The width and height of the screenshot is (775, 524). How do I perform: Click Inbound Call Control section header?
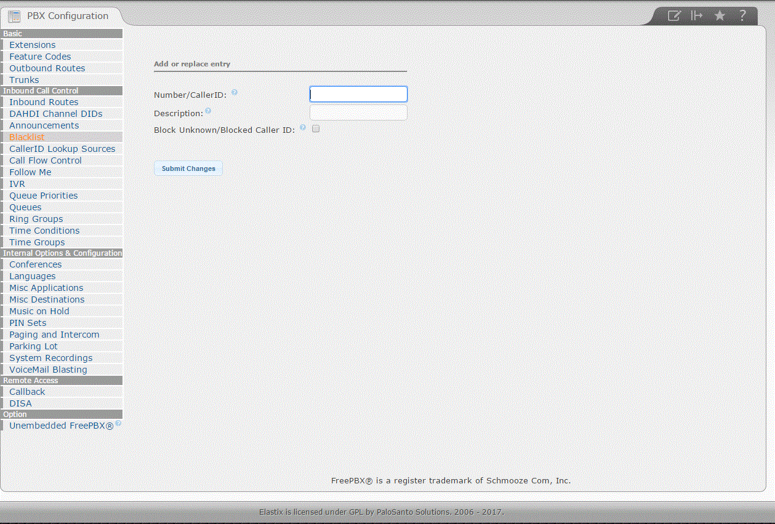pos(62,91)
